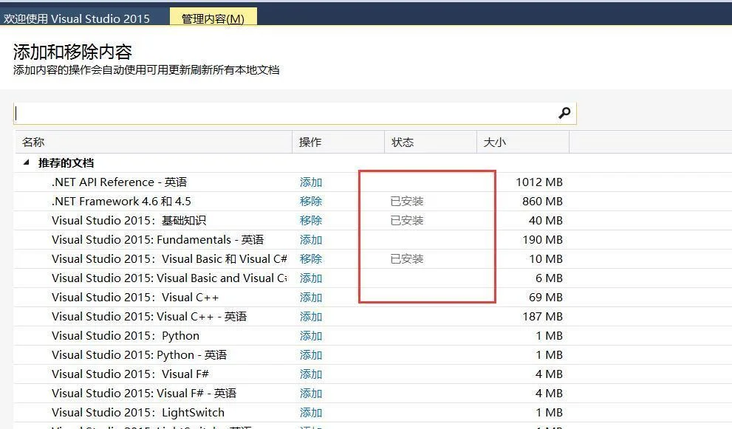Select Visual Studio 2015: Python row name
732x429 pixels.
coord(126,336)
